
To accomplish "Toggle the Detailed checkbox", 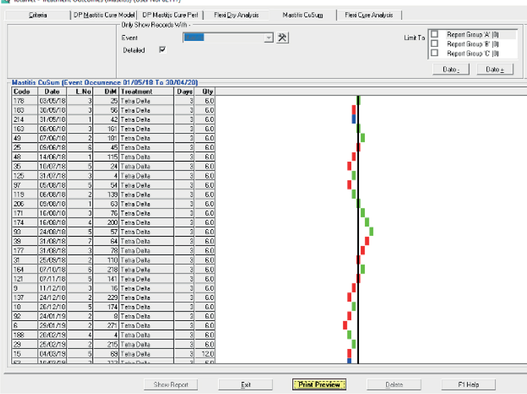I will tap(162, 50).
